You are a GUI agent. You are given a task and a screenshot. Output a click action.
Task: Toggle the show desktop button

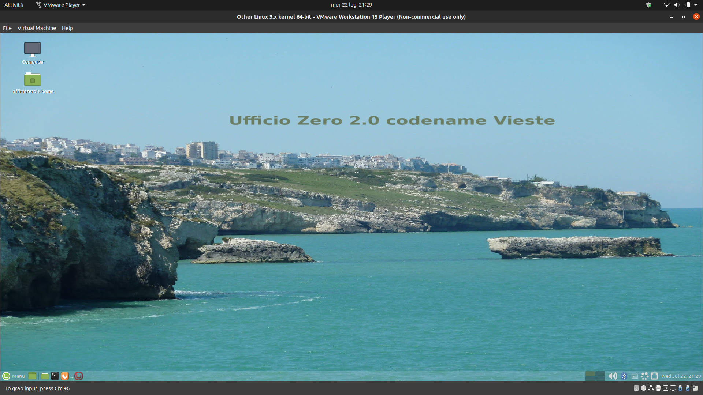(32, 376)
